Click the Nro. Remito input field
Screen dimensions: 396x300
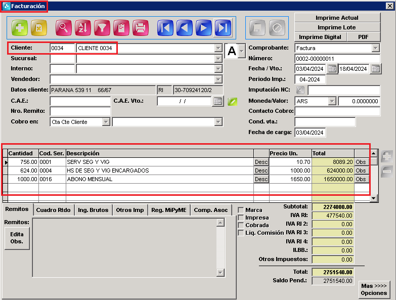pyautogui.click(x=80, y=111)
